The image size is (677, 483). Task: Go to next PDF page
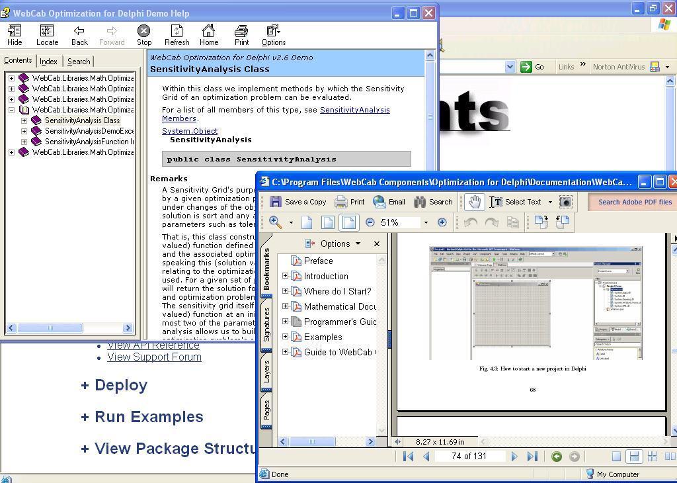514,457
